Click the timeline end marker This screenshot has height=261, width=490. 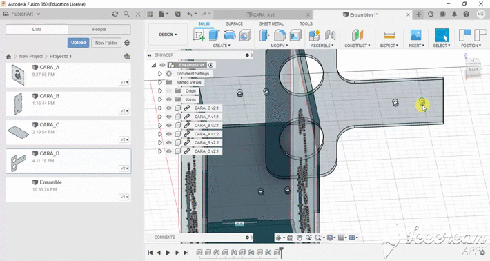pyautogui.click(x=281, y=252)
